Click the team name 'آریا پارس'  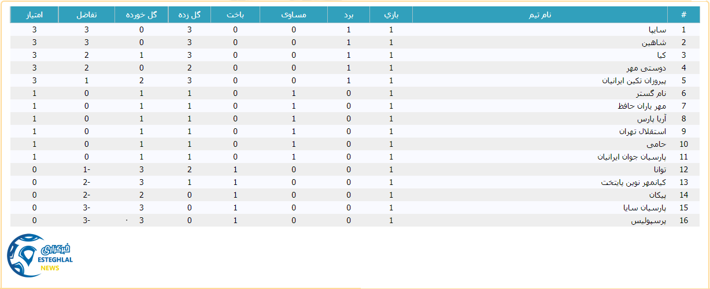(652, 119)
